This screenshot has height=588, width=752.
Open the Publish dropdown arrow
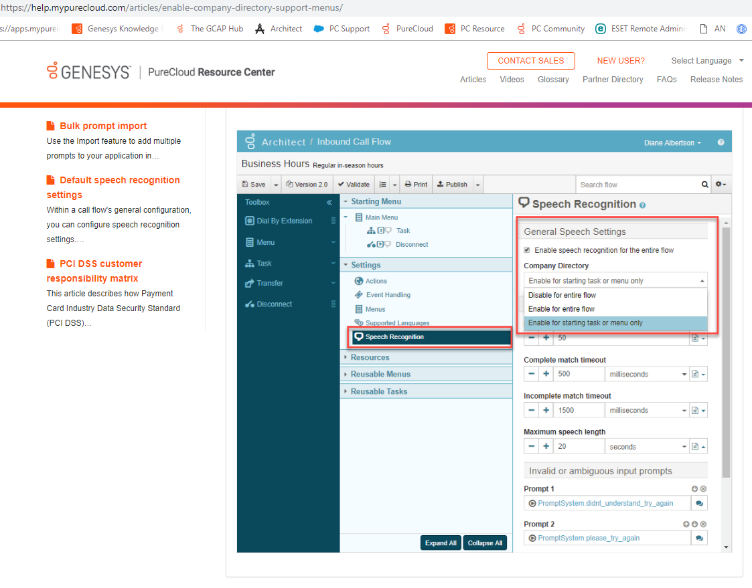[477, 185]
